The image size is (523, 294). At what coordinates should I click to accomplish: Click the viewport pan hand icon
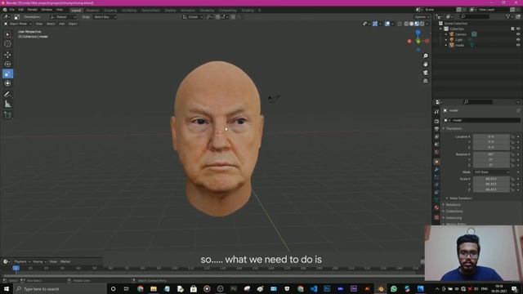425,64
